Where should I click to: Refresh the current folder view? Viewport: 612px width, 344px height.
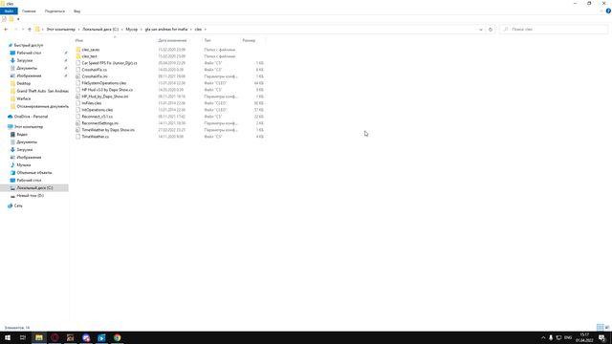(x=491, y=30)
